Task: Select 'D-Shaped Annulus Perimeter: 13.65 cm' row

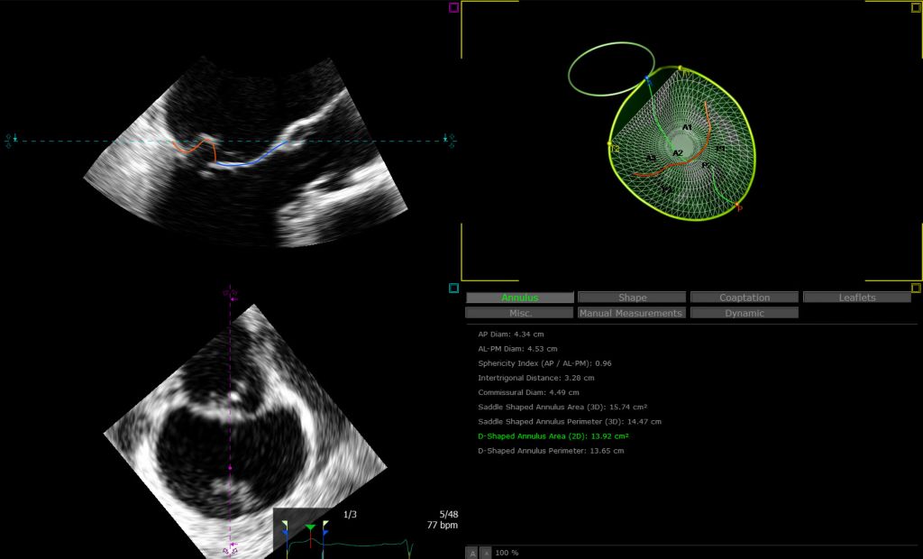Action: (x=551, y=451)
